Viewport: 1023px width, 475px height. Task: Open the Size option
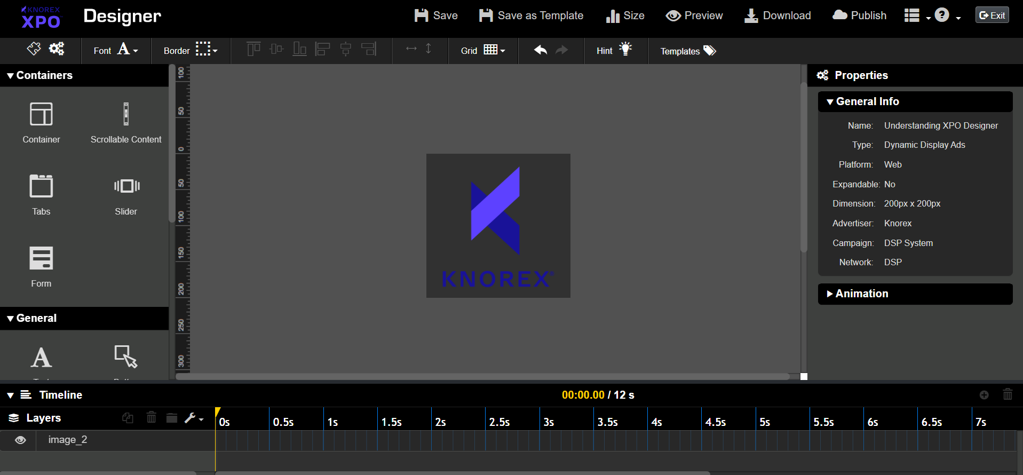[x=625, y=15]
